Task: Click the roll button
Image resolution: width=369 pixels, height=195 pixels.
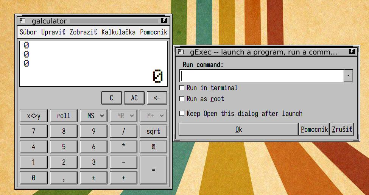Action: 64,115
